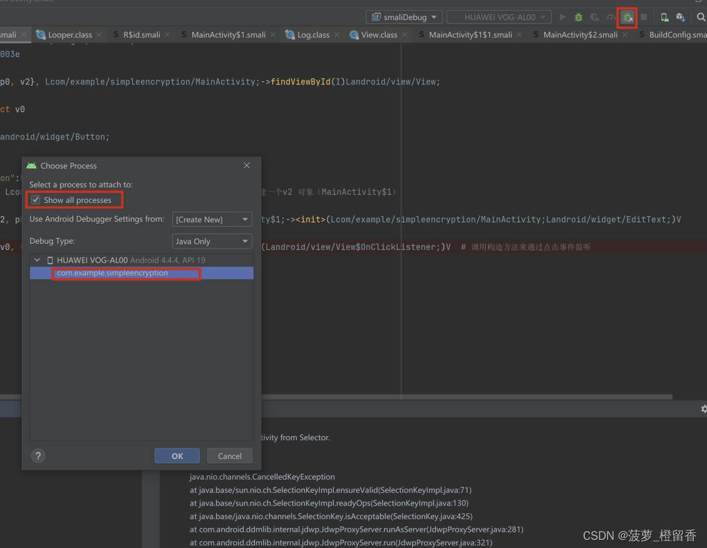Click the java.nio.channels.CancelledKeyException log line

262,477
